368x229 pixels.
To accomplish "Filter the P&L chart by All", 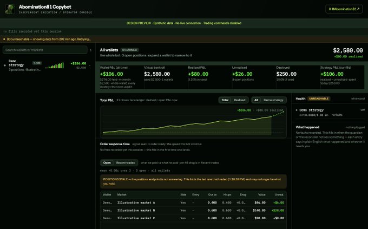I will click(256, 100).
